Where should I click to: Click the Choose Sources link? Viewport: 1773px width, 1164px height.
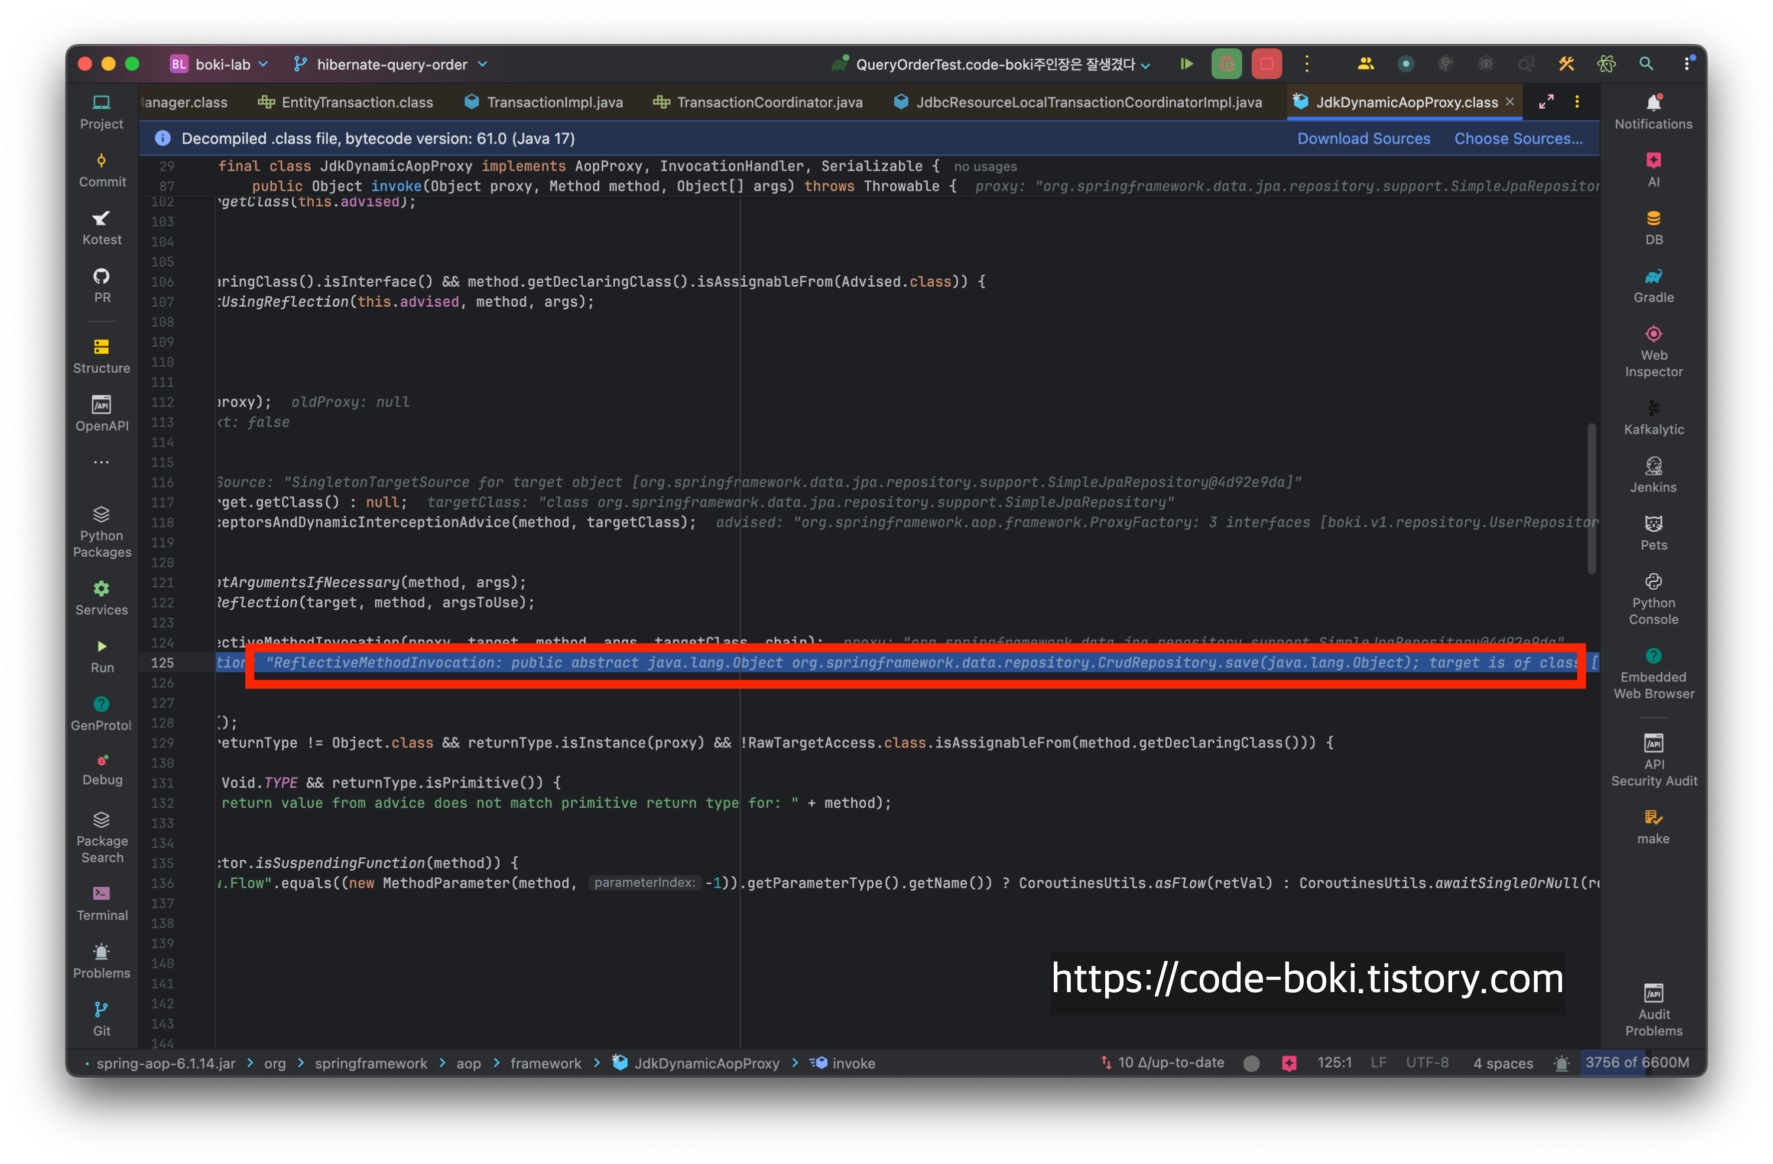click(x=1518, y=138)
